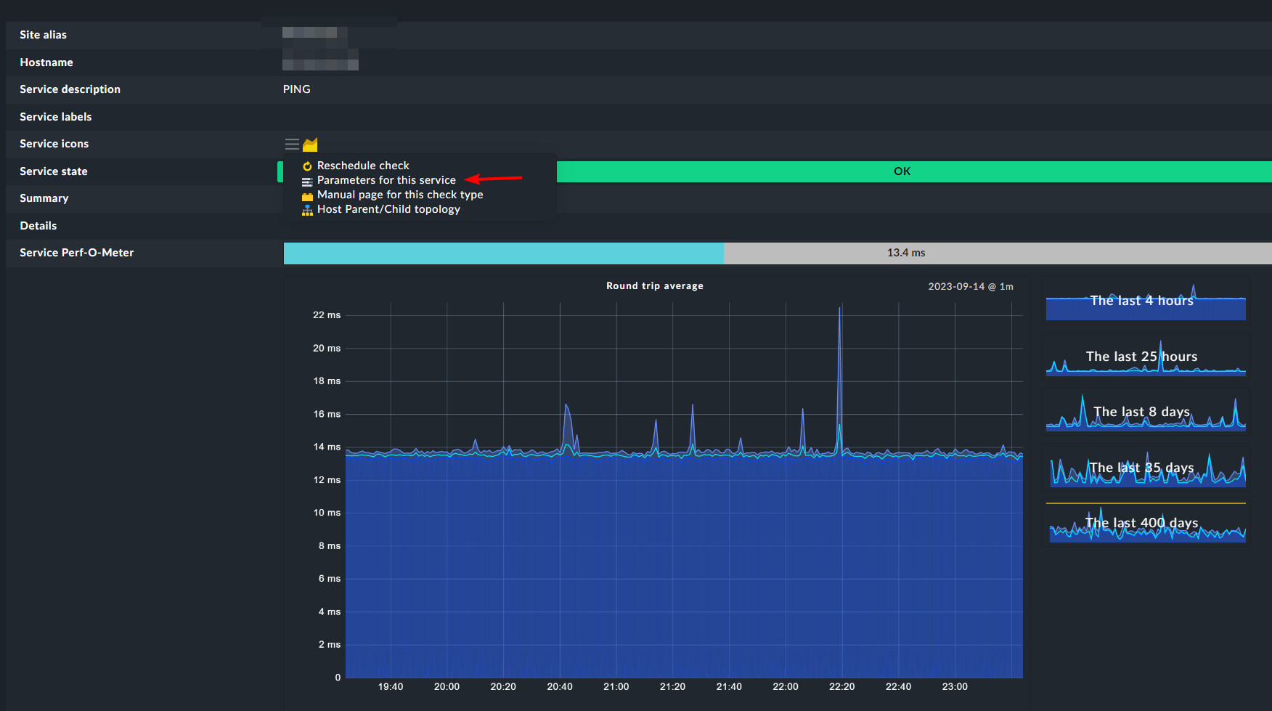Show The last 400 days graph
Image resolution: width=1272 pixels, height=711 pixels.
[x=1146, y=523]
